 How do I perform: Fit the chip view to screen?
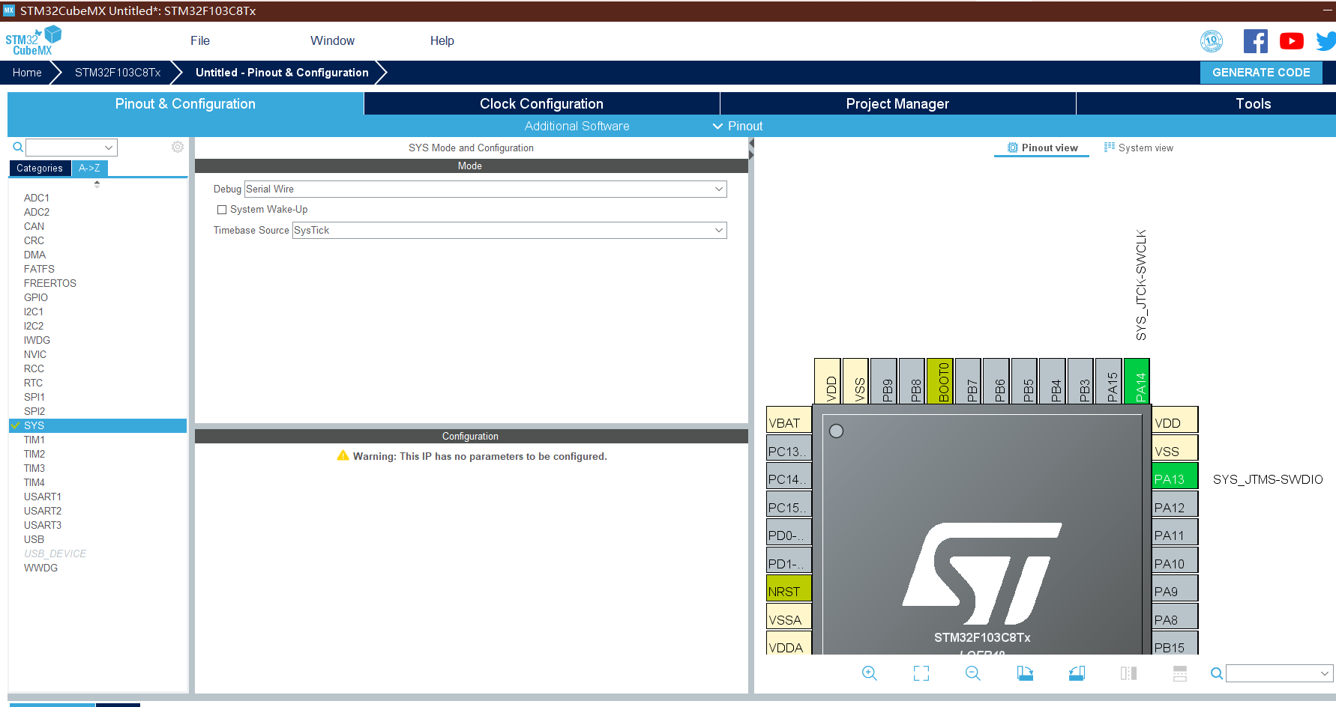[x=921, y=673]
